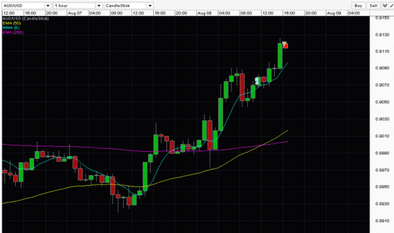Click the 0.9150 price axis label
The width and height of the screenshot is (394, 233).
click(x=382, y=18)
